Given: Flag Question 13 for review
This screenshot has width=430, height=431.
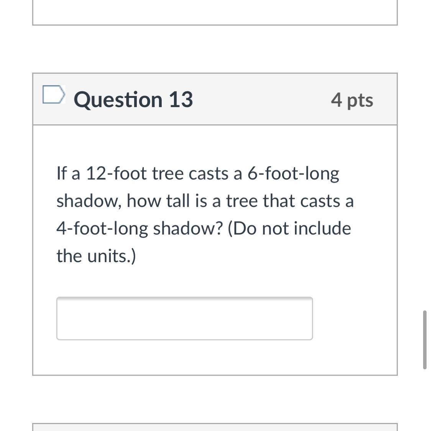Looking at the screenshot, I should pos(54,94).
